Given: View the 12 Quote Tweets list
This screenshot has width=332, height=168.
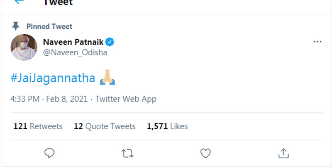Looking at the screenshot, I should pos(105,126).
